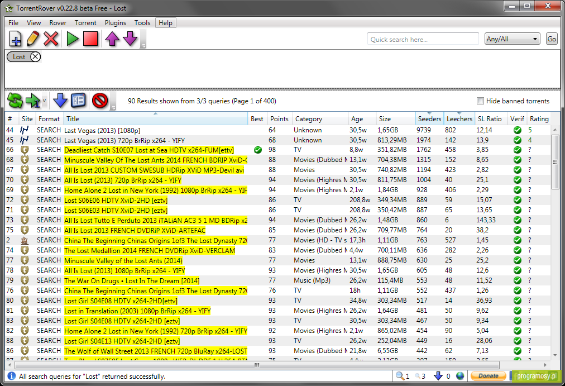This screenshot has width=565, height=386.
Task: Click the globe icon in status bar
Action: (460, 376)
